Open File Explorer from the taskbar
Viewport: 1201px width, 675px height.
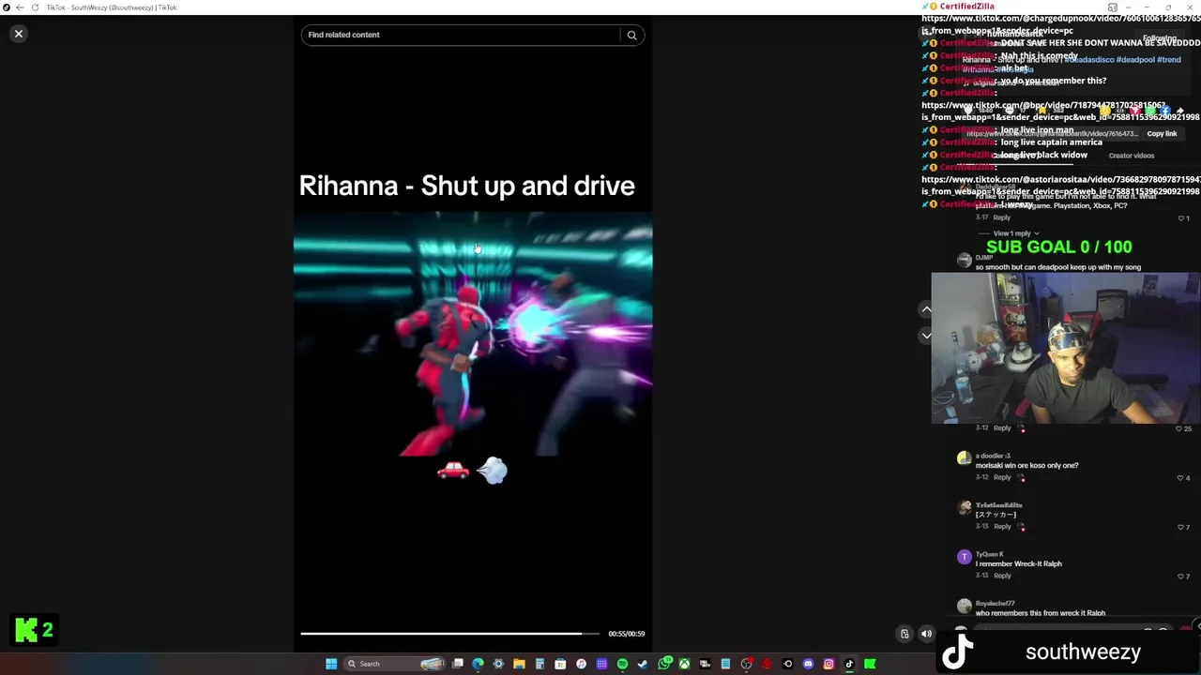coord(519,664)
